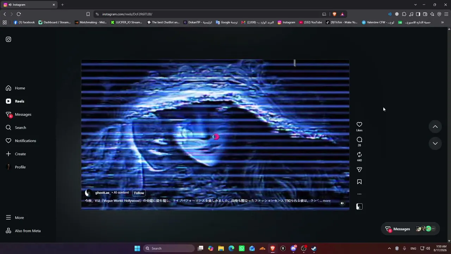Open the reel's three-dot options menu

pyautogui.click(x=359, y=194)
